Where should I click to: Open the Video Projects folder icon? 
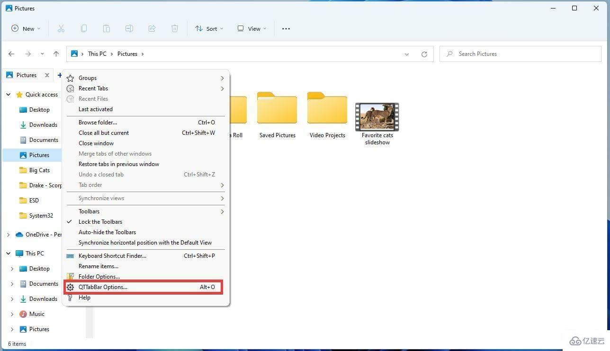[x=327, y=108]
